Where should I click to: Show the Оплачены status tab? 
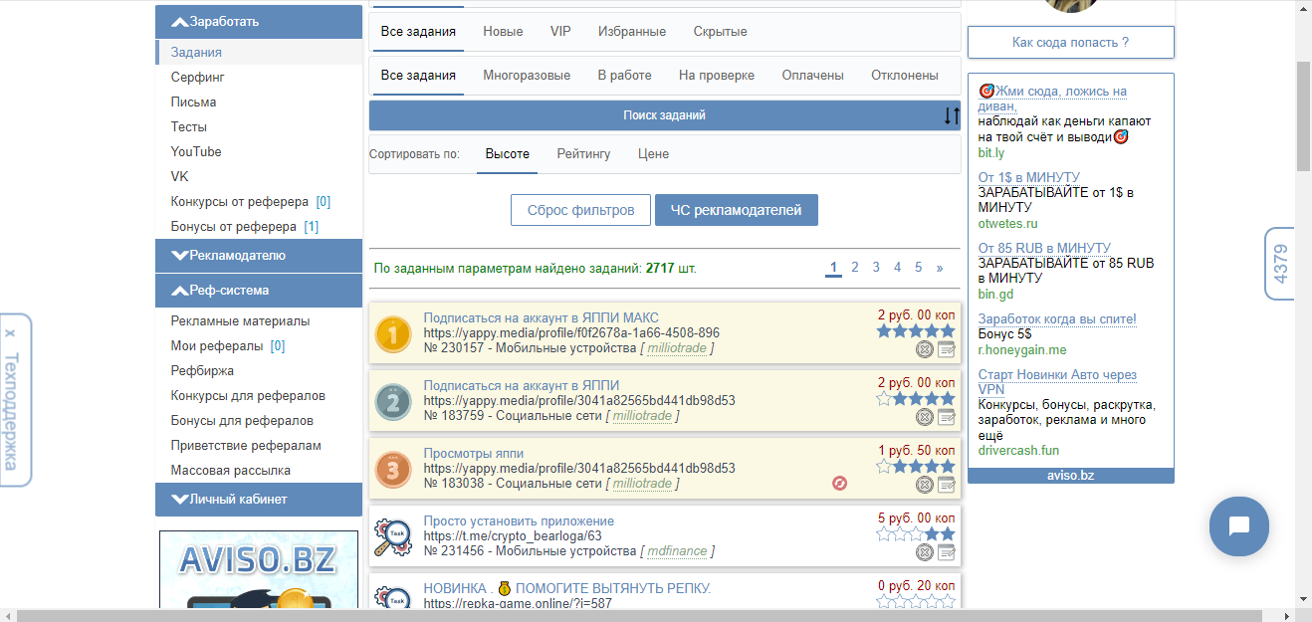[x=812, y=76]
